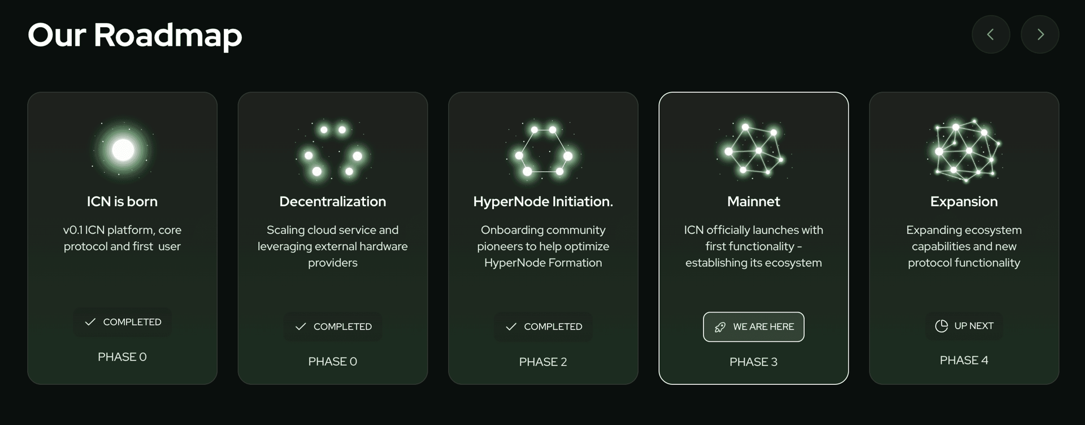
Task: Click the hexagon node icon on HyperNode Initiation card
Action: (542, 150)
